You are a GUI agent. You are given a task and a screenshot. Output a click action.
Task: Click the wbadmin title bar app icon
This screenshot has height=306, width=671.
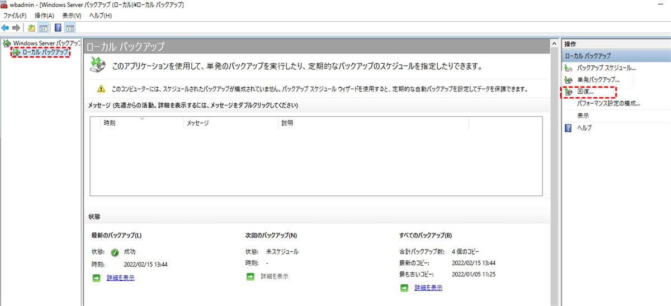click(x=4, y=4)
